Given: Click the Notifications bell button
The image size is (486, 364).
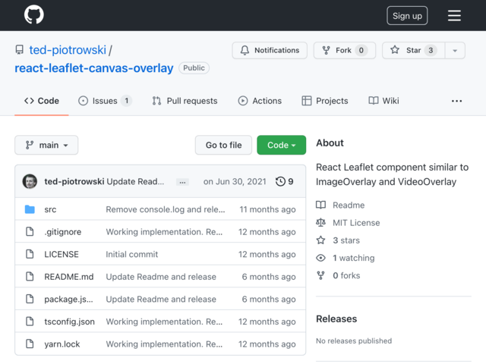Looking at the screenshot, I should (x=270, y=50).
